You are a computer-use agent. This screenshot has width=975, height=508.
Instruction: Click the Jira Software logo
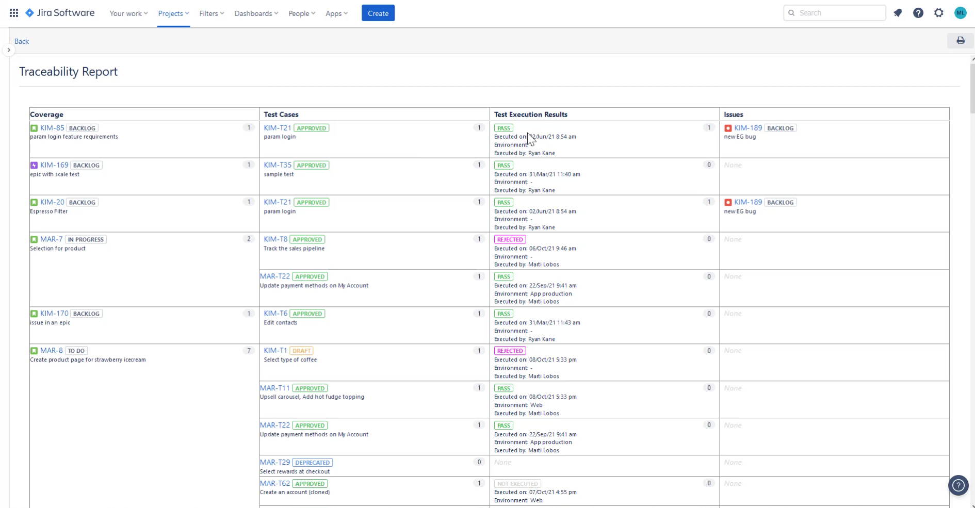[x=60, y=12]
